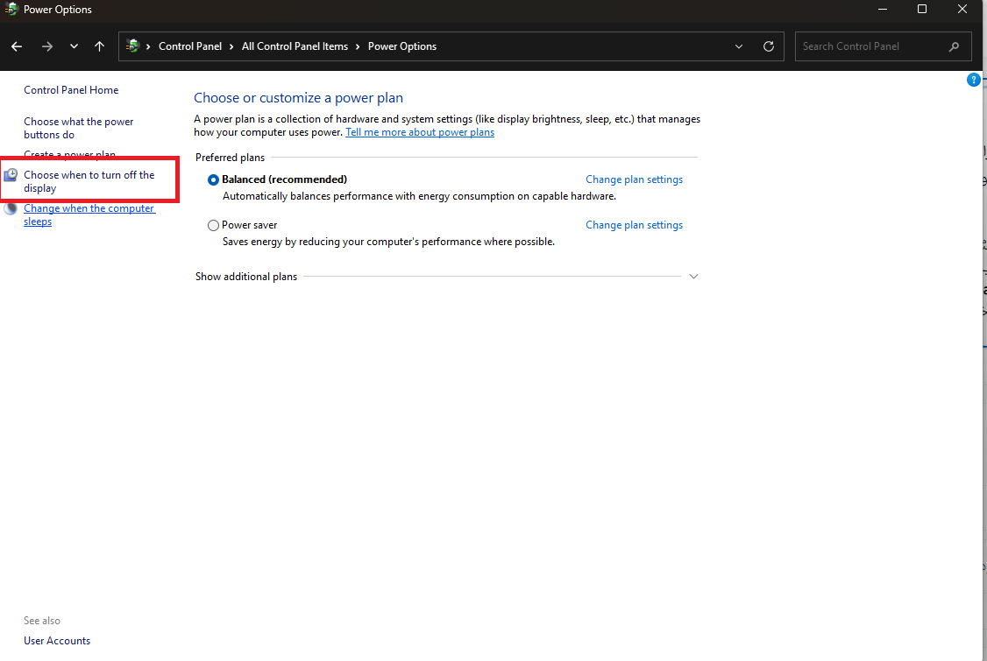The height and width of the screenshot is (661, 987).
Task: Open Choose what the power buttons do
Action: (x=79, y=128)
